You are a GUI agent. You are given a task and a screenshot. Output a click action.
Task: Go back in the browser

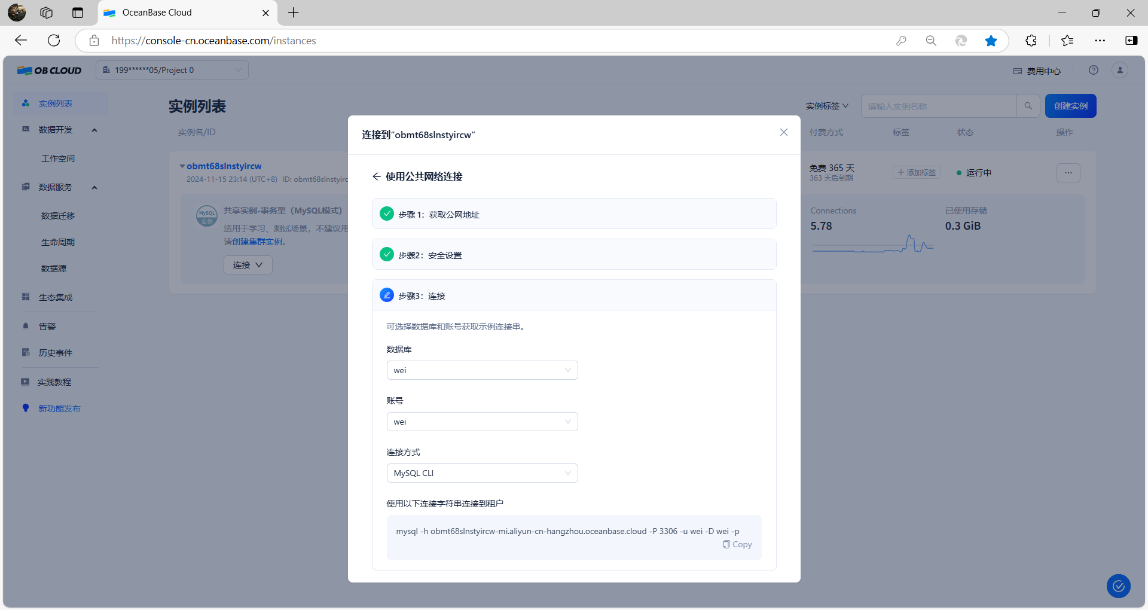click(x=21, y=40)
